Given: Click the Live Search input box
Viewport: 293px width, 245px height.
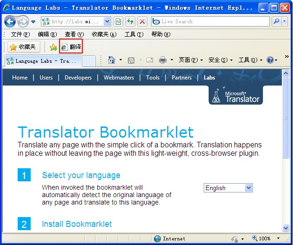Looking at the screenshot, I should 210,21.
